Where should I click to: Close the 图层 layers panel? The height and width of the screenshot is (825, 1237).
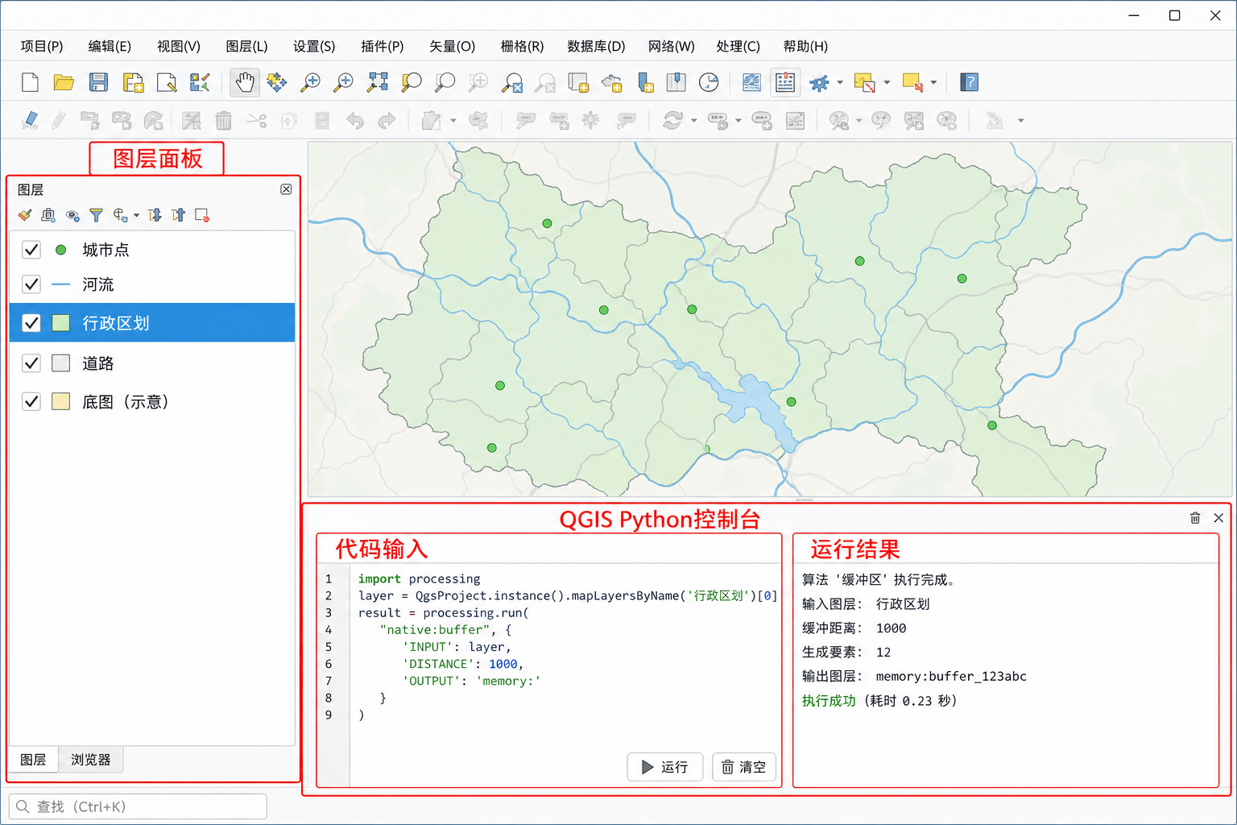coord(286,189)
